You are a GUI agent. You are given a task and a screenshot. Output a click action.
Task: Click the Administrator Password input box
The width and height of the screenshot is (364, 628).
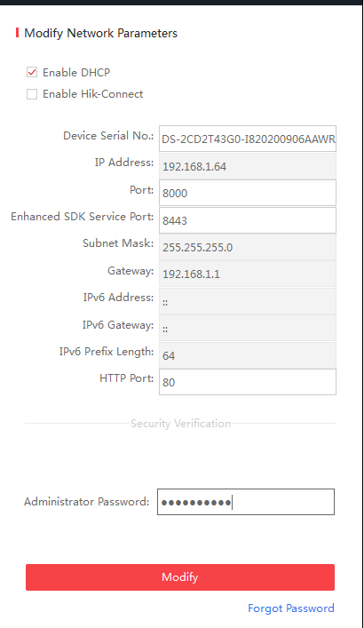pos(246,502)
